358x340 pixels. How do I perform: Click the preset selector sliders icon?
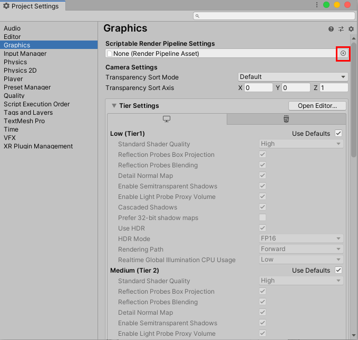[341, 29]
